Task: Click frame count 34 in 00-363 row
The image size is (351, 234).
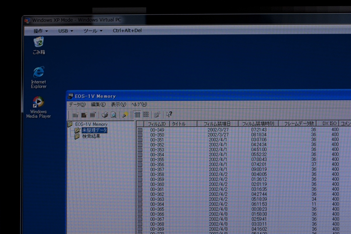Action: point(314,199)
